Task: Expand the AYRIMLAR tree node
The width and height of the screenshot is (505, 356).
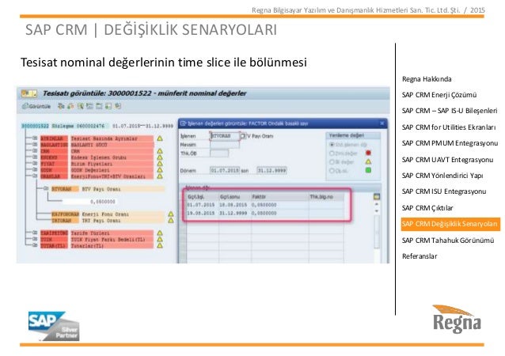Action: (35, 138)
